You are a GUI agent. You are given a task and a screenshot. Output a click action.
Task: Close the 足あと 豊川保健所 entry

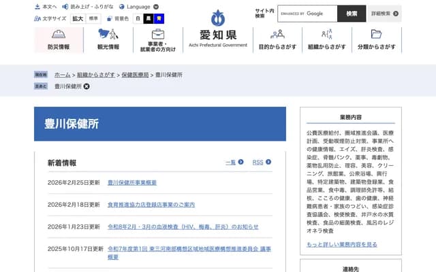[x=87, y=86]
